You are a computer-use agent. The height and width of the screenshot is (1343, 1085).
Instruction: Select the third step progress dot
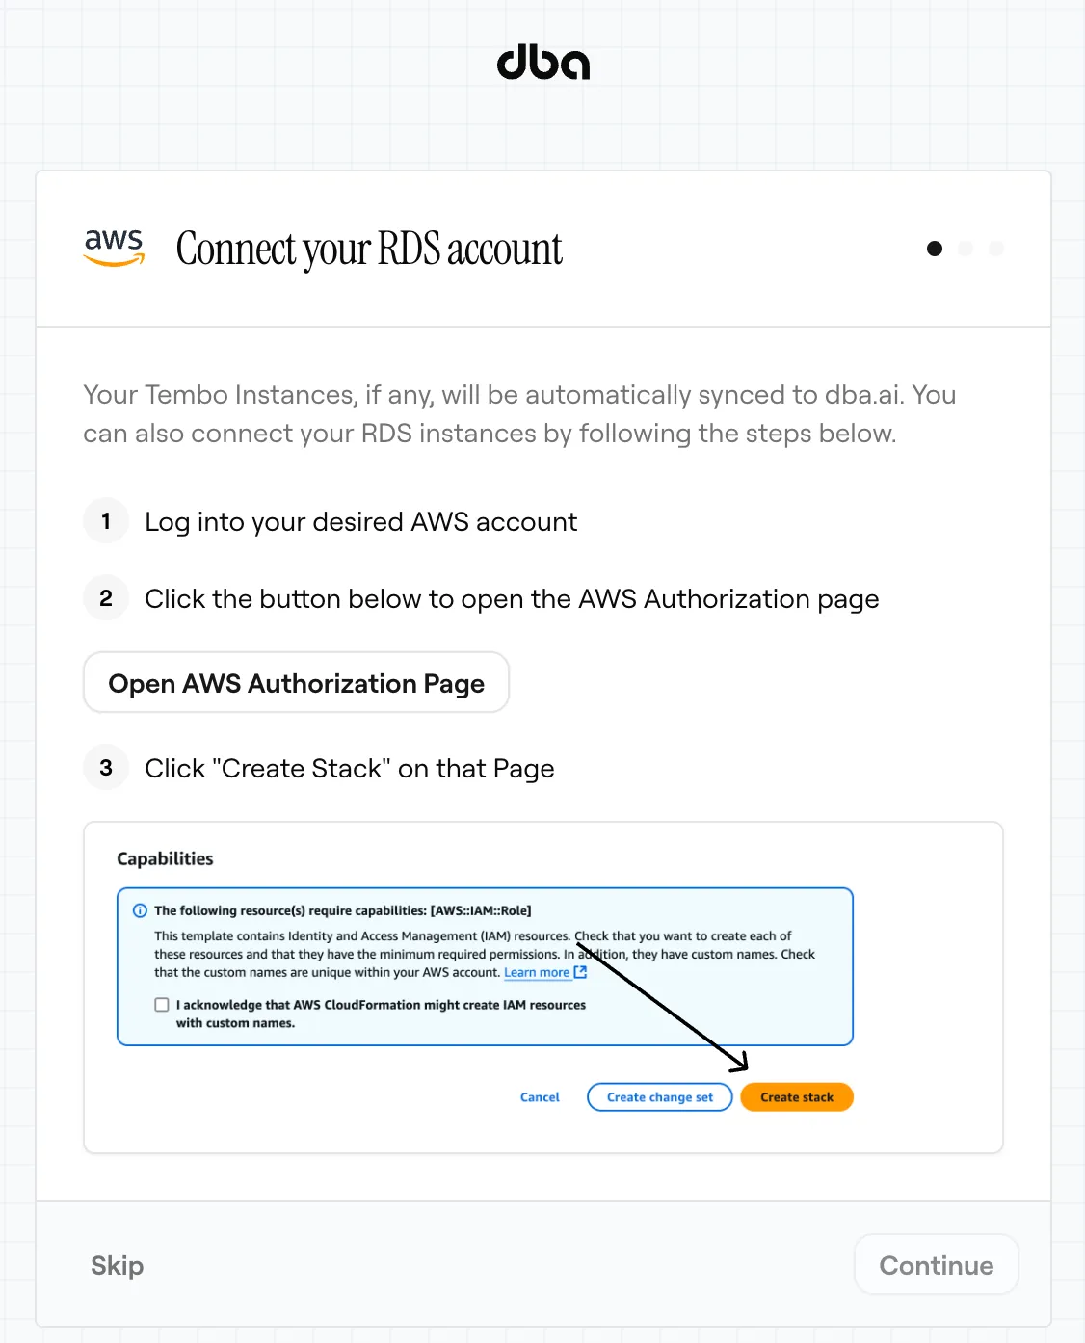point(996,249)
